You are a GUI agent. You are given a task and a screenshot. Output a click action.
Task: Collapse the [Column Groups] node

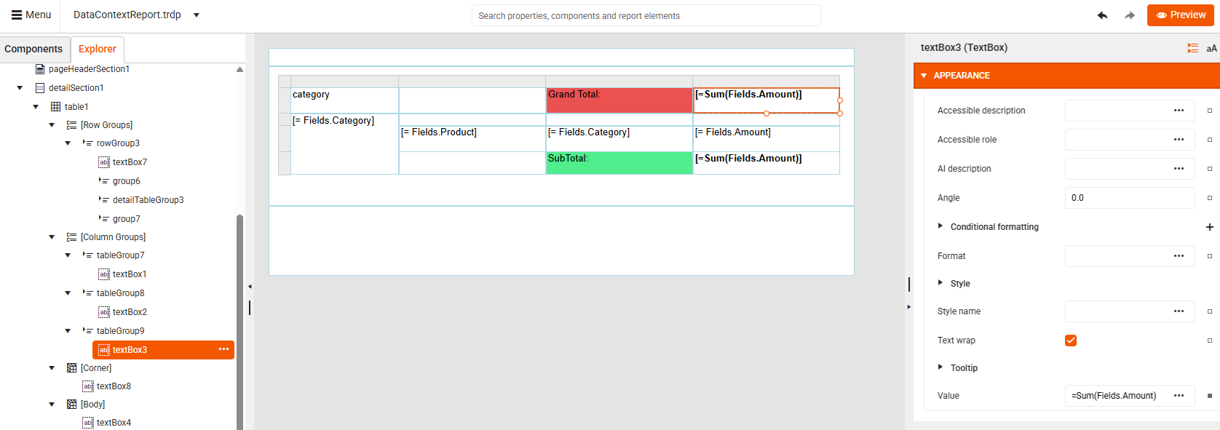[x=52, y=237]
